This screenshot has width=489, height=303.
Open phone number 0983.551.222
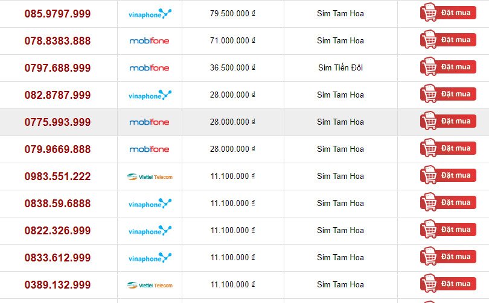click(x=58, y=176)
